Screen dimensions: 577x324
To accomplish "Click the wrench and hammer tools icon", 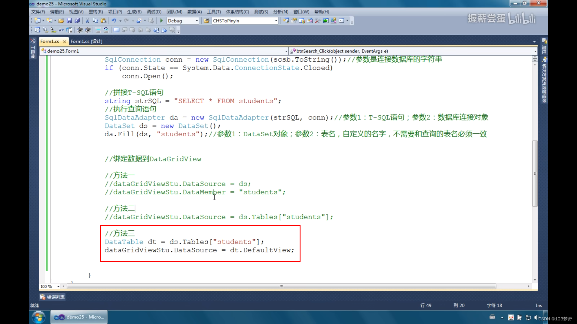I will point(318,21).
